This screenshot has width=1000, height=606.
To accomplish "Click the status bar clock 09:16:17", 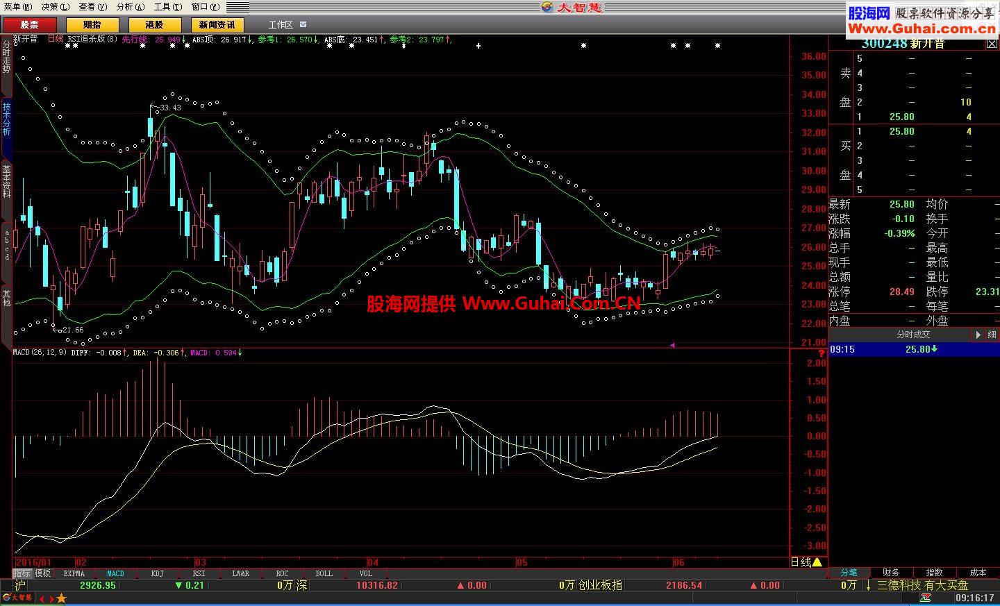I will [x=976, y=598].
